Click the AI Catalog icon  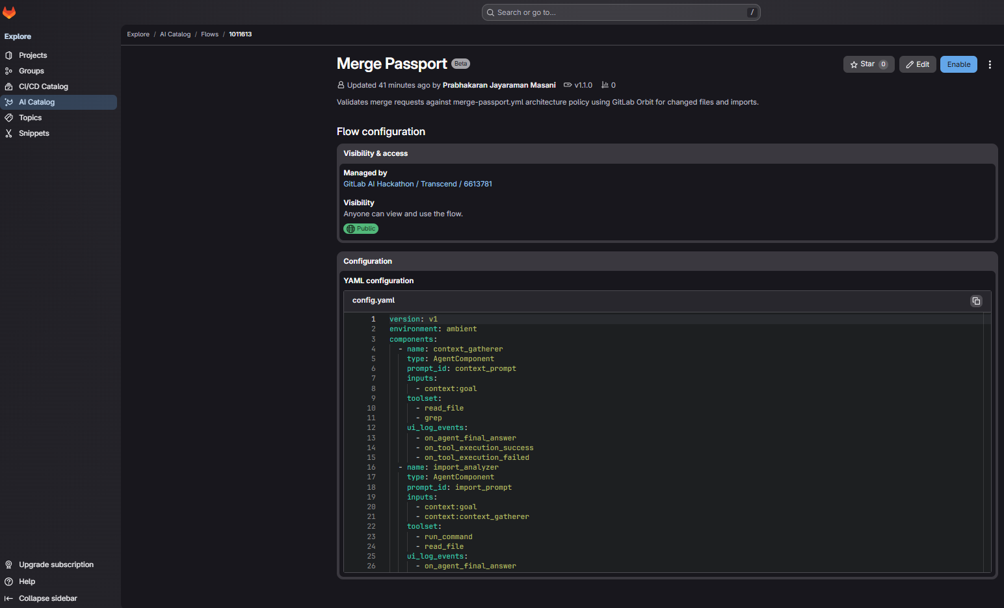coord(8,102)
